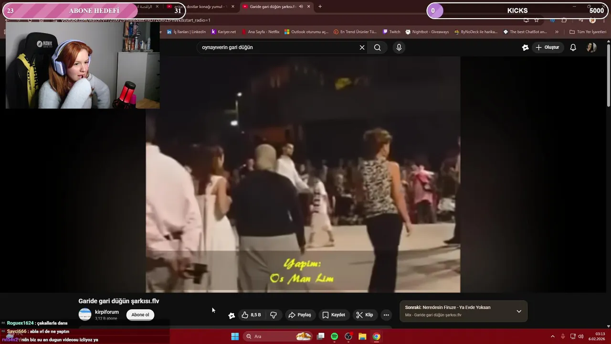611x344 pixels.
Task: Open OBS Studio taskbar icon
Action: [348, 336]
